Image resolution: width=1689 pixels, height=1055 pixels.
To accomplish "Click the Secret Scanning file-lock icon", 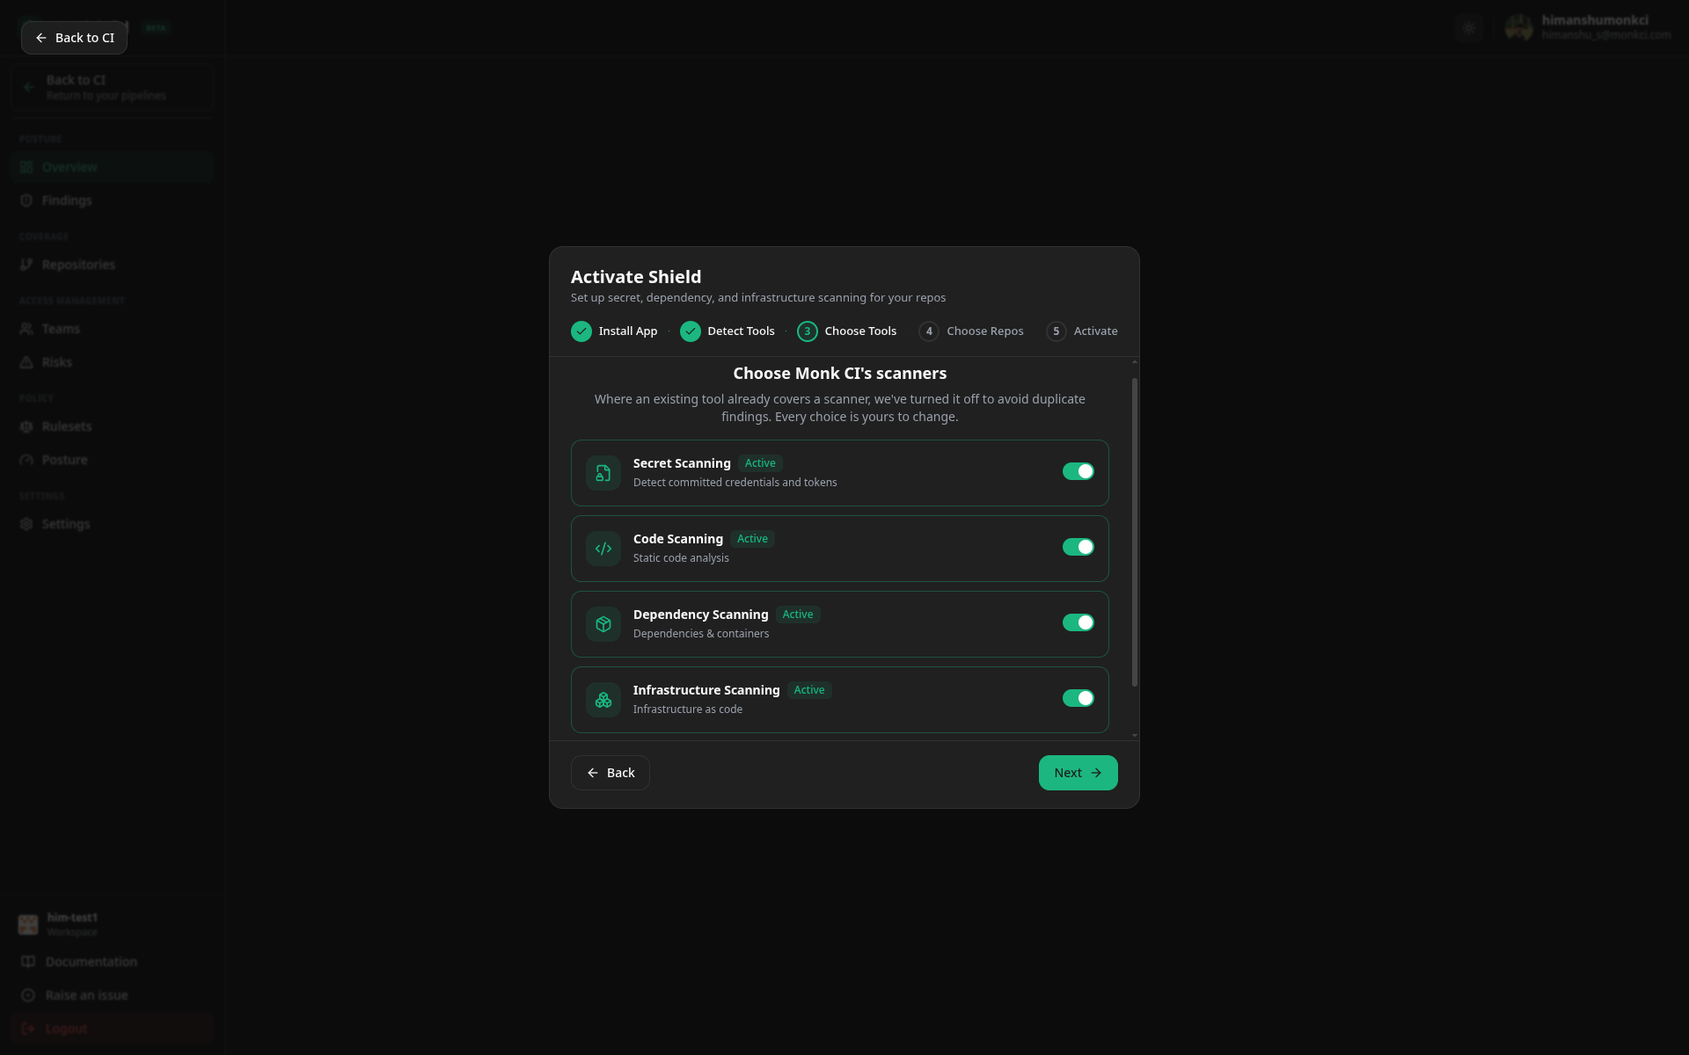I will point(603,473).
